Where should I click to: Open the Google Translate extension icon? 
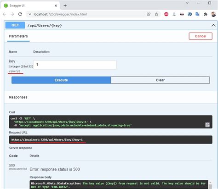click(x=197, y=14)
